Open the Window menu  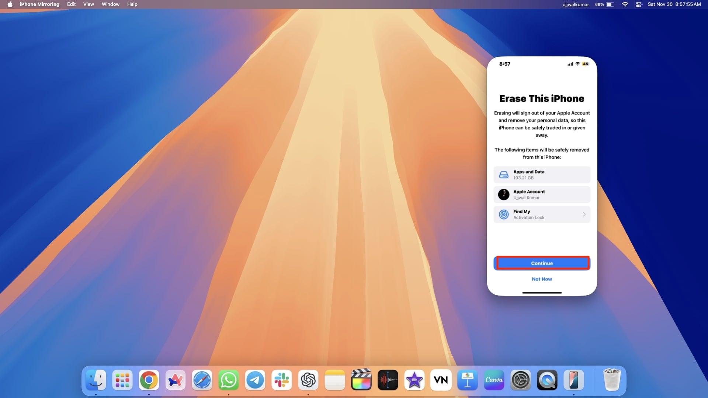pyautogui.click(x=110, y=4)
